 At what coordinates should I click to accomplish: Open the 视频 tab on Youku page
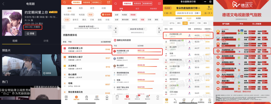point(15,41)
